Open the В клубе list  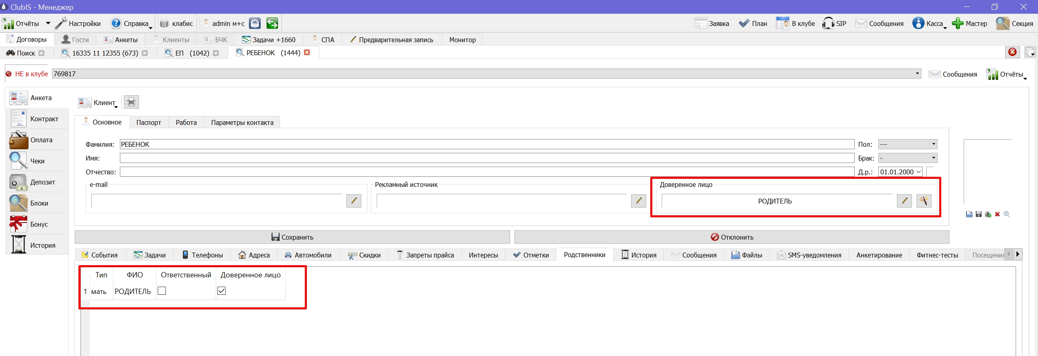click(795, 24)
